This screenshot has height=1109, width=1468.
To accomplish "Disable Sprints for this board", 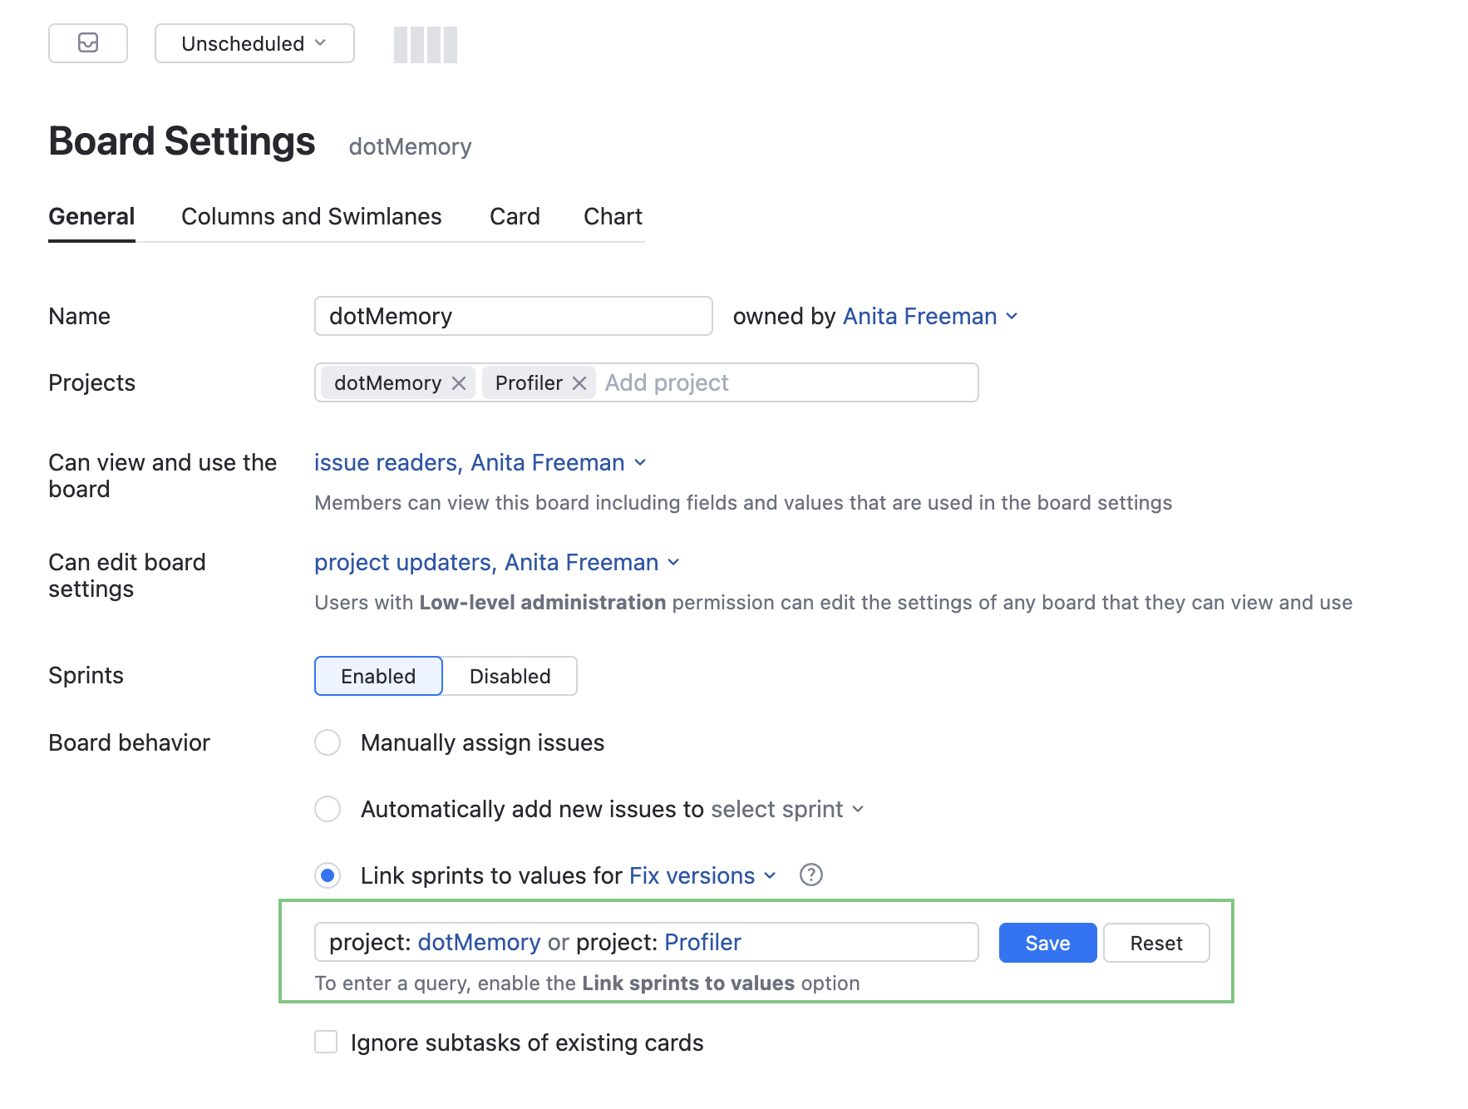I will pyautogui.click(x=510, y=676).
